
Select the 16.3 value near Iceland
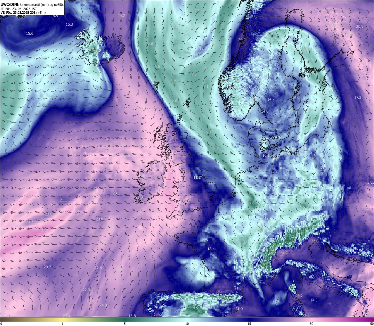click(x=69, y=25)
